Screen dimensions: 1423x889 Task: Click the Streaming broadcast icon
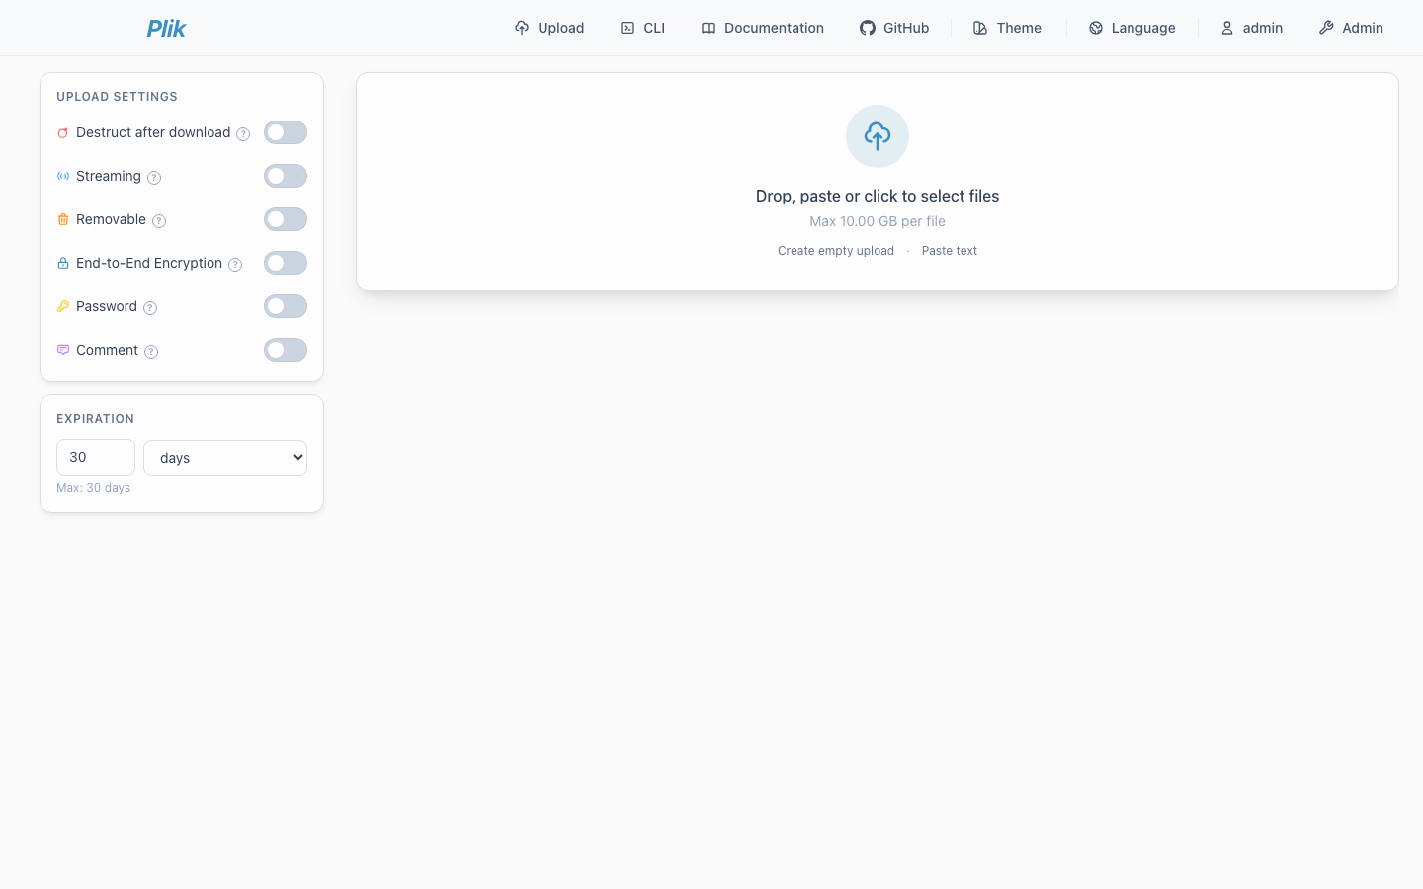click(63, 177)
